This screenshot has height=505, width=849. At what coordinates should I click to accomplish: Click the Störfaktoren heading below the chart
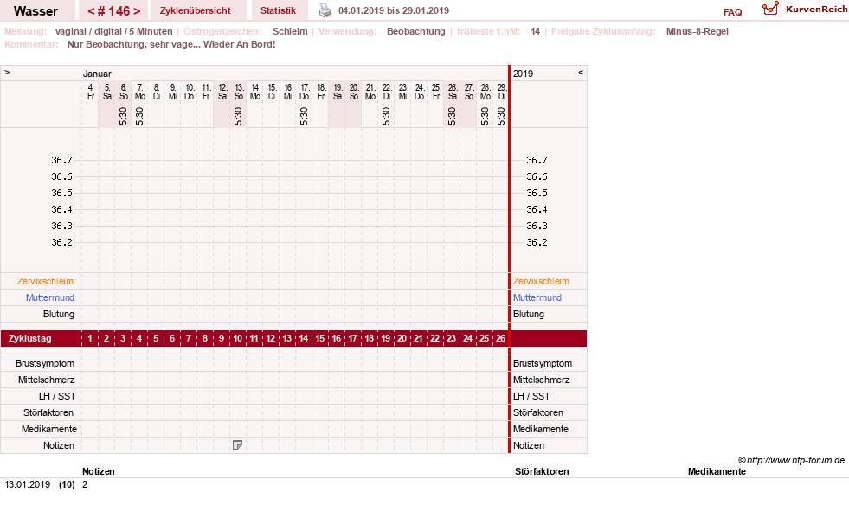point(542,471)
